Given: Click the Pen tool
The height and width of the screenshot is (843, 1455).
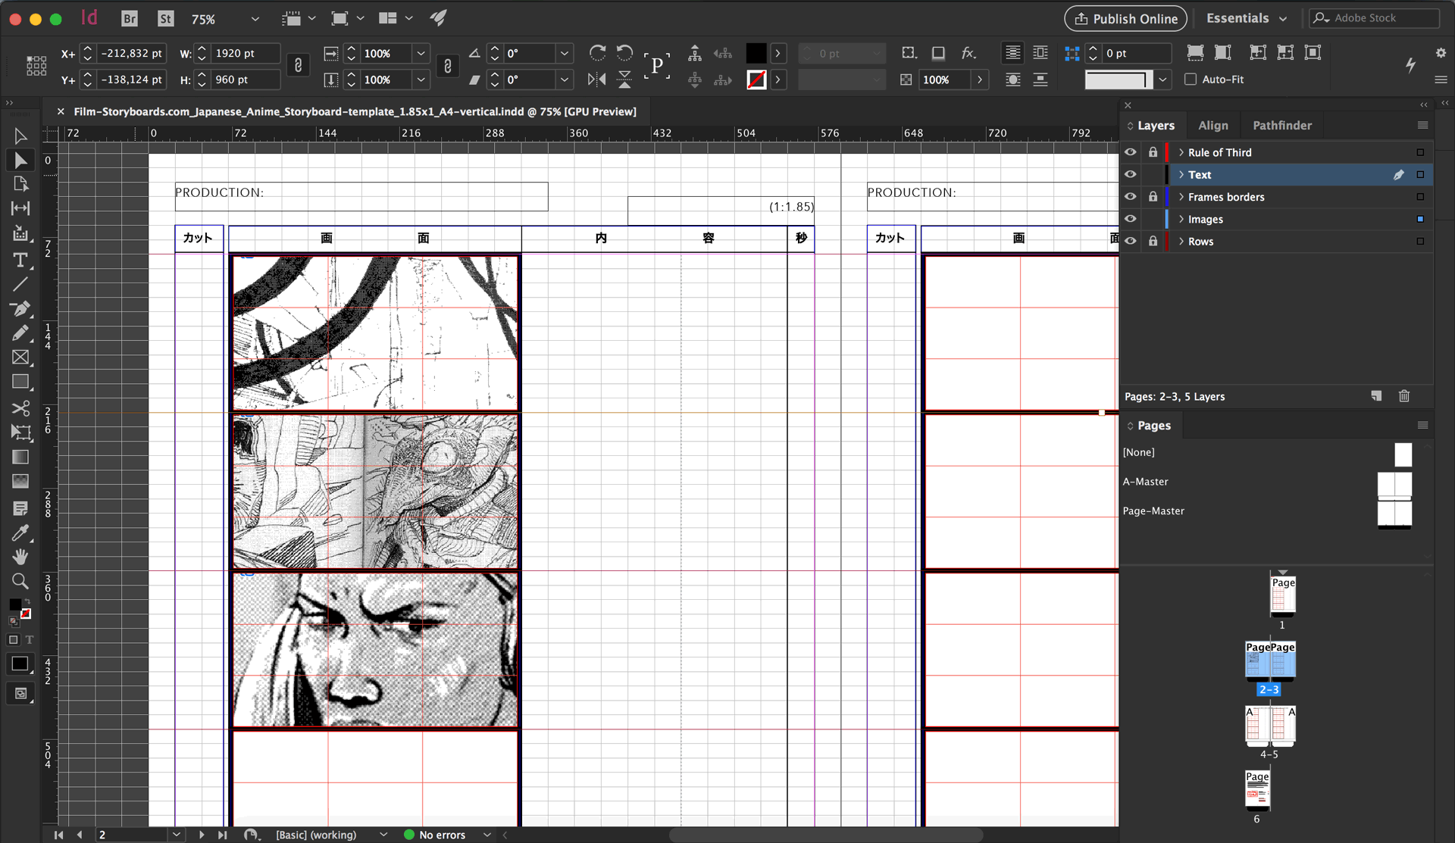Looking at the screenshot, I should coord(20,309).
